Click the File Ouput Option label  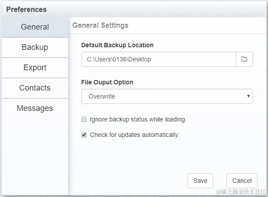(x=107, y=82)
